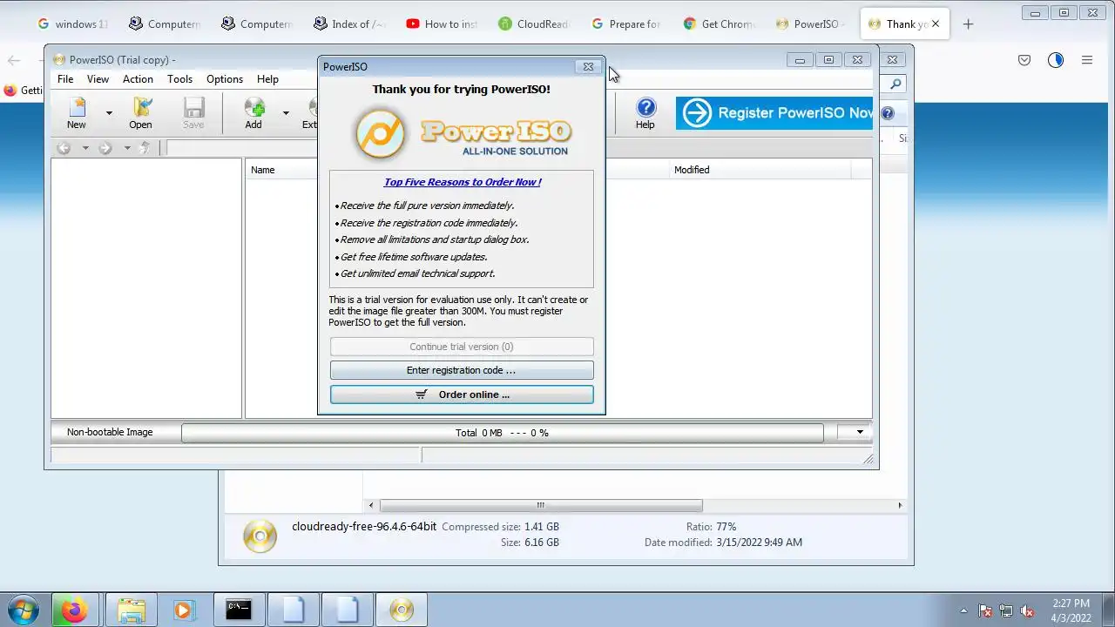Click the PowerISO disc taskbar icon
The height and width of the screenshot is (627, 1115).
click(401, 610)
